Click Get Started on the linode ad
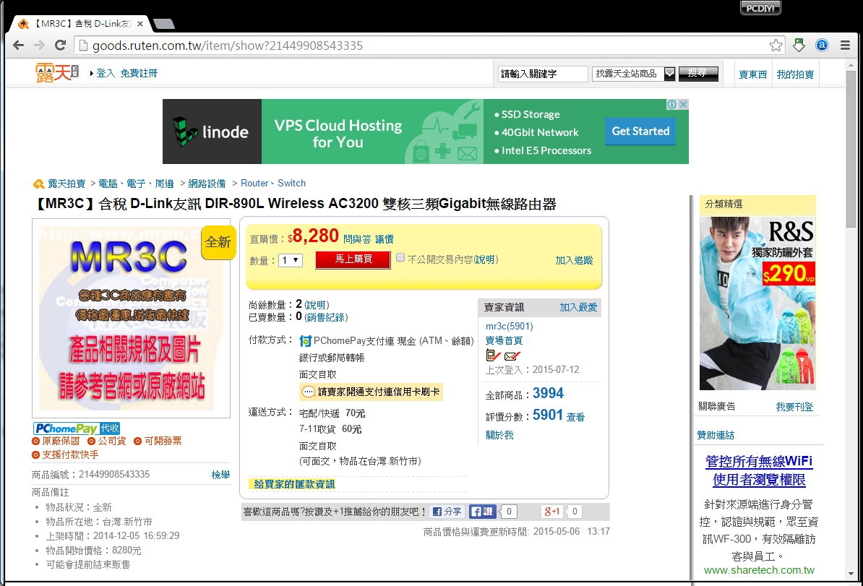 click(x=640, y=132)
